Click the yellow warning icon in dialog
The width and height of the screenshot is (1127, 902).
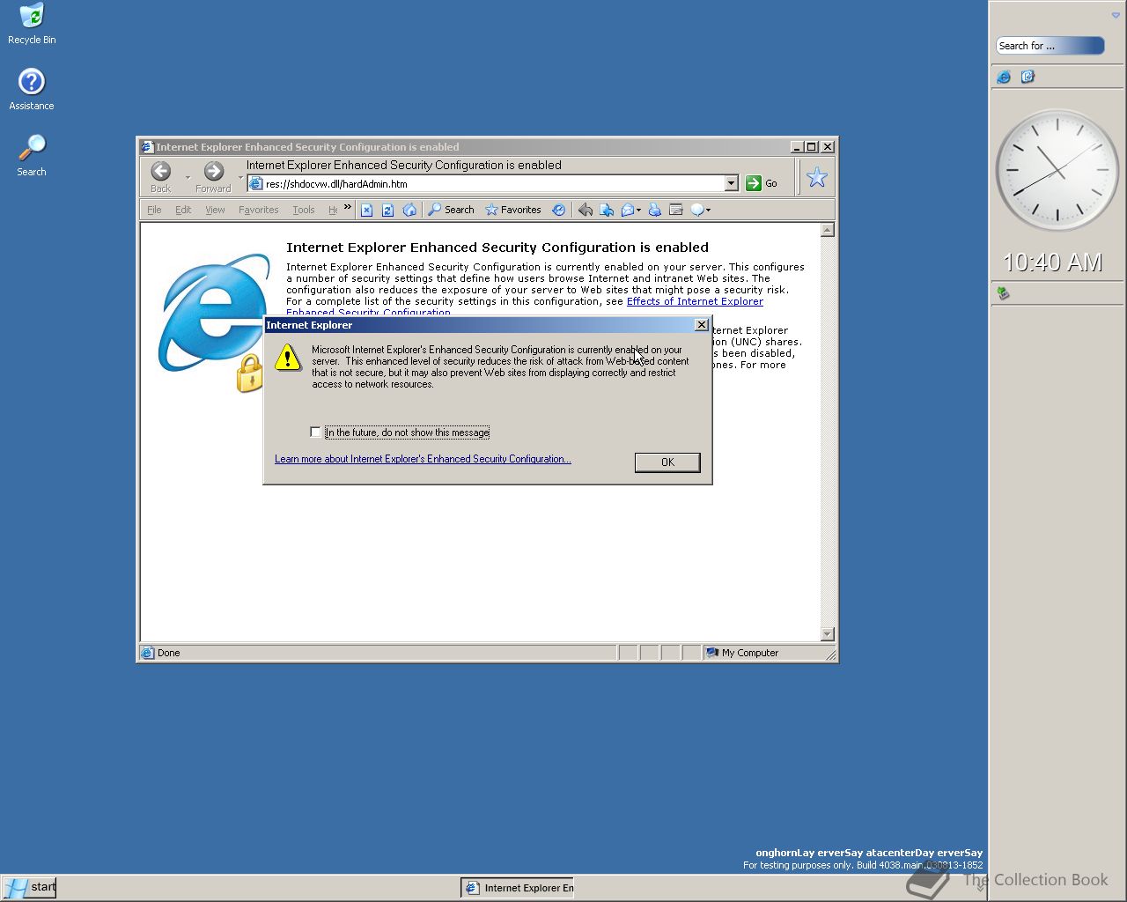[288, 357]
